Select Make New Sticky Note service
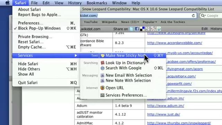Viewport: 222px width, 125px height. click(133, 56)
